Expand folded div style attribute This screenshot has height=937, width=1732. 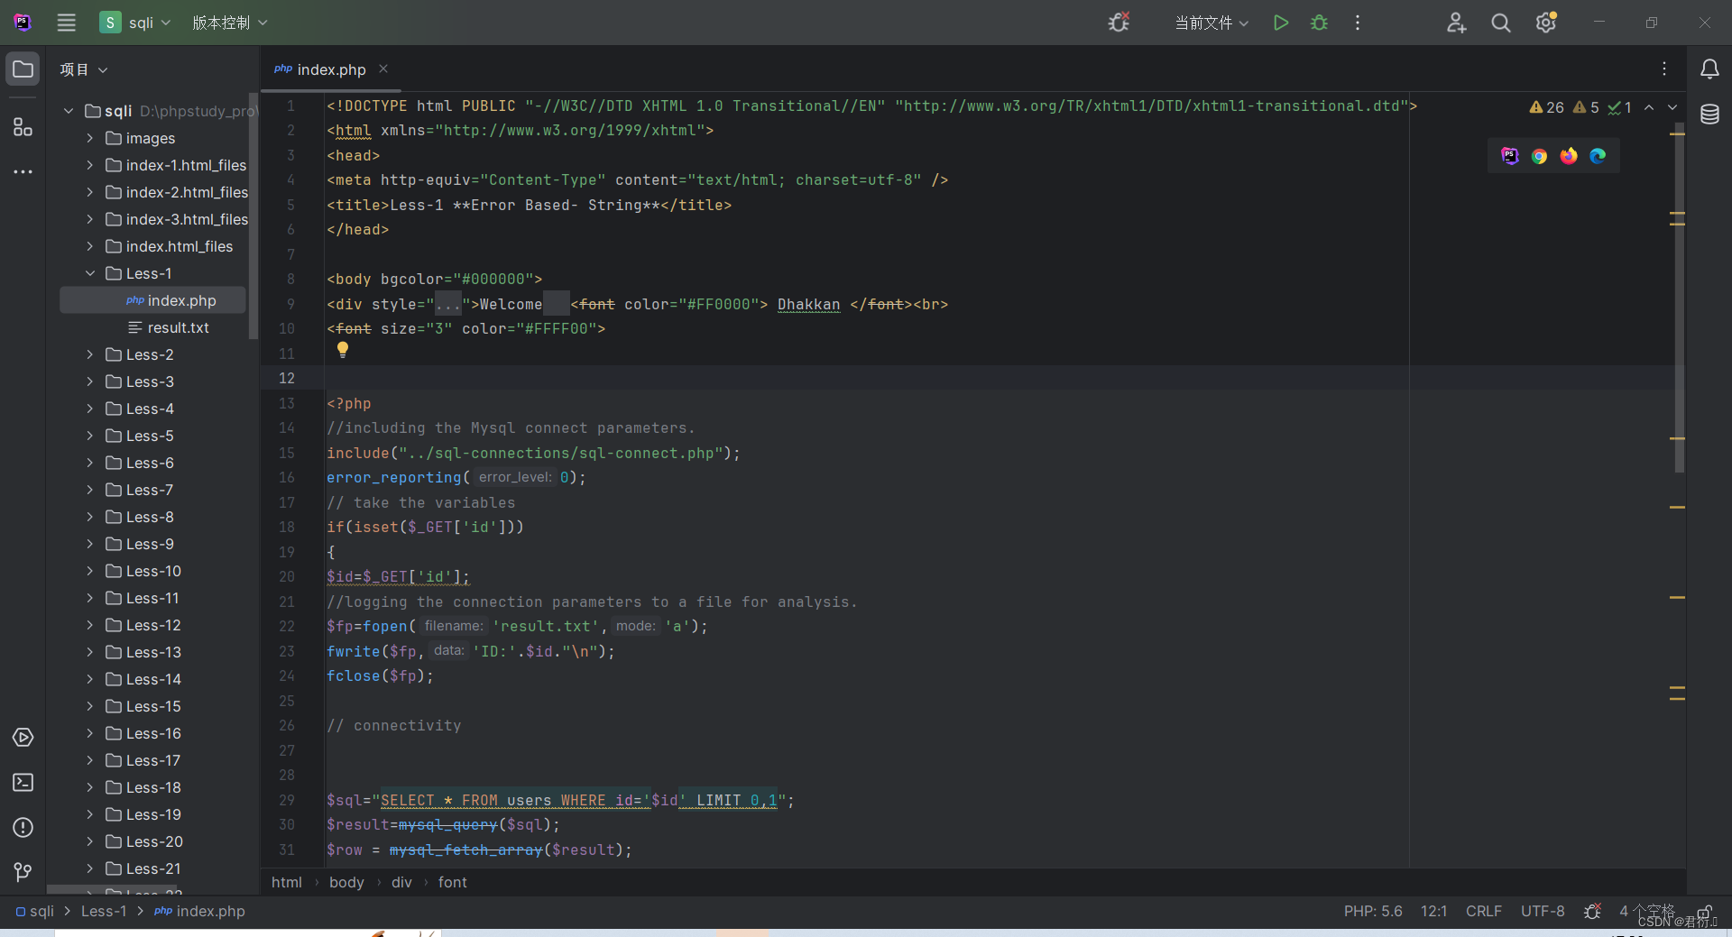(448, 304)
